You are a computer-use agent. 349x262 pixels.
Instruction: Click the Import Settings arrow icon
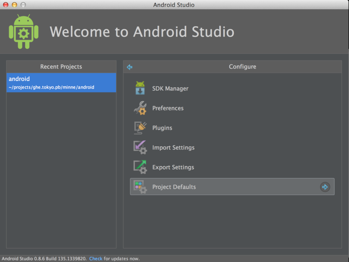(x=140, y=147)
